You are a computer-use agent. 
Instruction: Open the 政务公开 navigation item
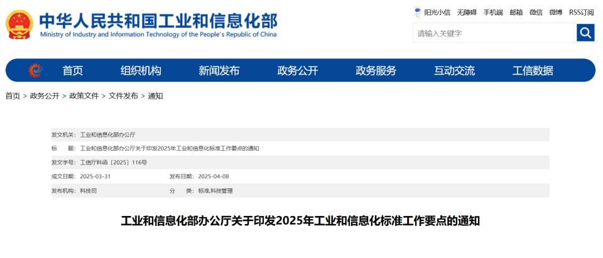click(298, 71)
